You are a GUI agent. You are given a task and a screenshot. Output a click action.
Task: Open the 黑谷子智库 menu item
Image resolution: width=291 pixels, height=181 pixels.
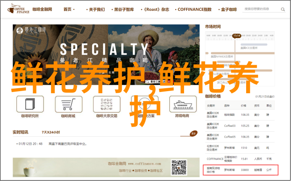[123, 10]
